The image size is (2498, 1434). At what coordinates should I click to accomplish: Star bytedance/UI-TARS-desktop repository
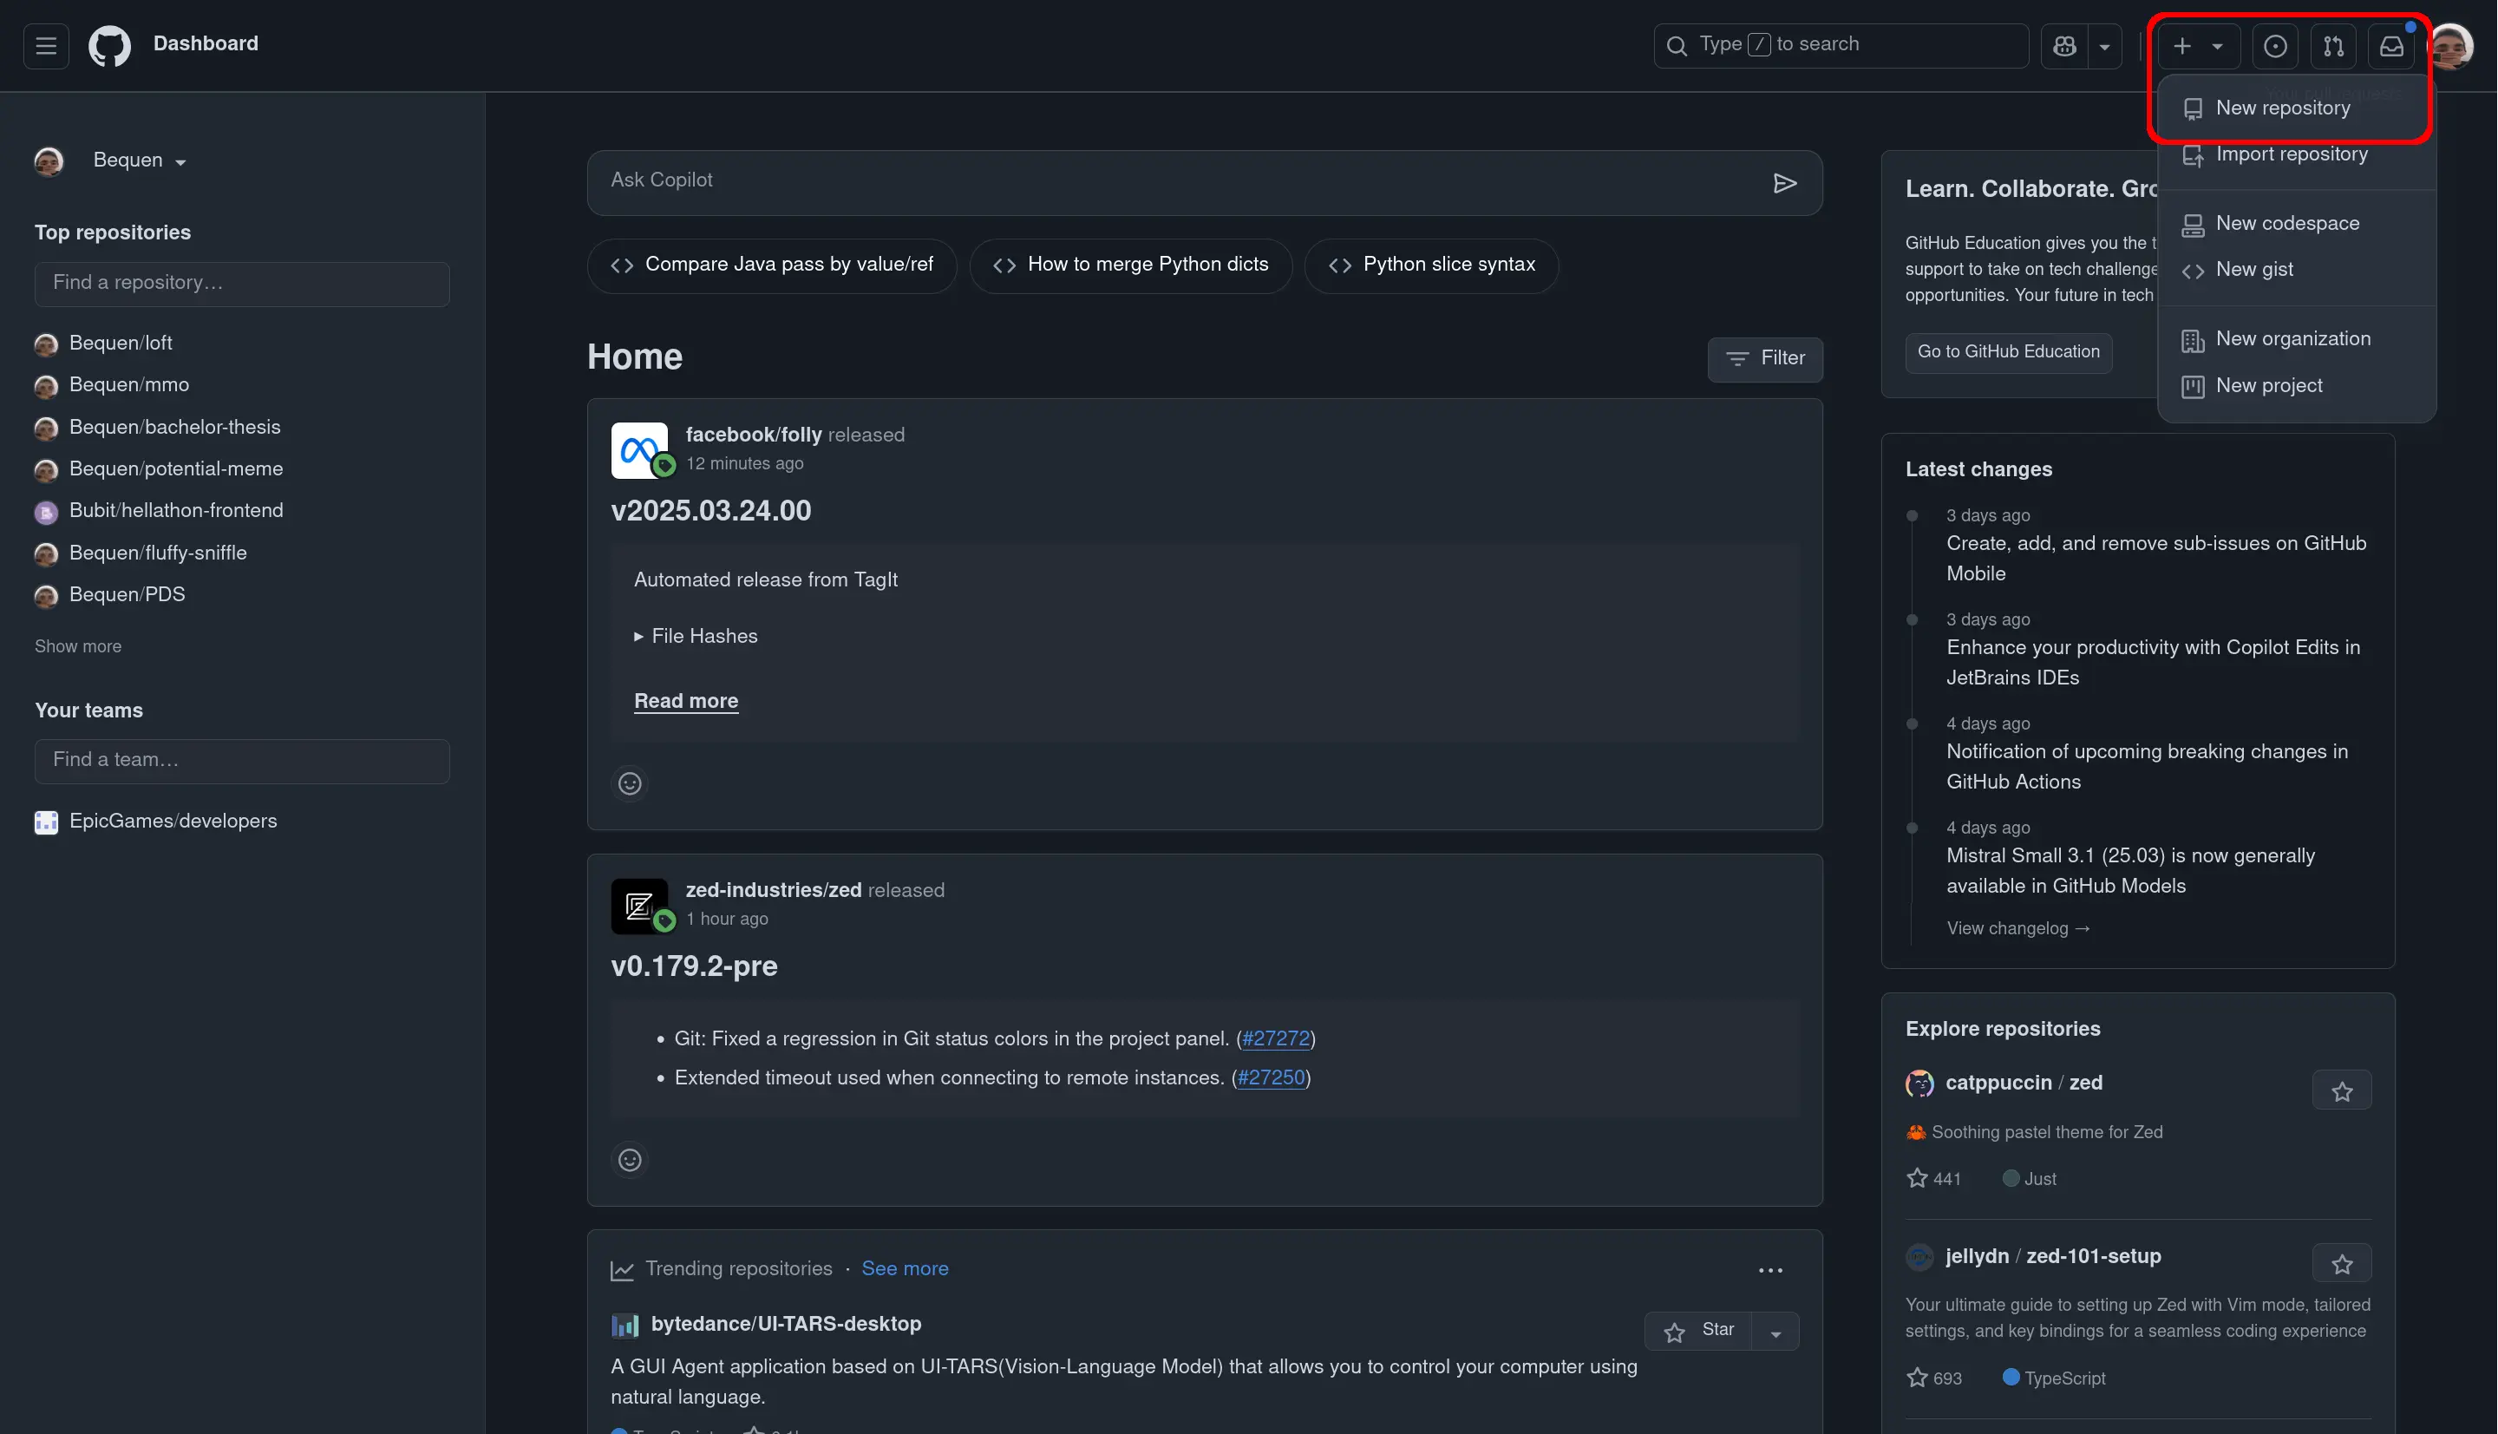(x=1698, y=1331)
